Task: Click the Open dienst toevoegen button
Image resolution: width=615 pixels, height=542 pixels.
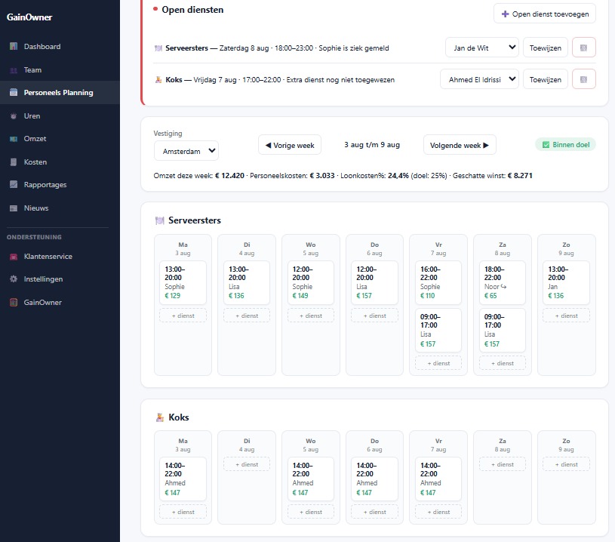Action: (x=545, y=14)
